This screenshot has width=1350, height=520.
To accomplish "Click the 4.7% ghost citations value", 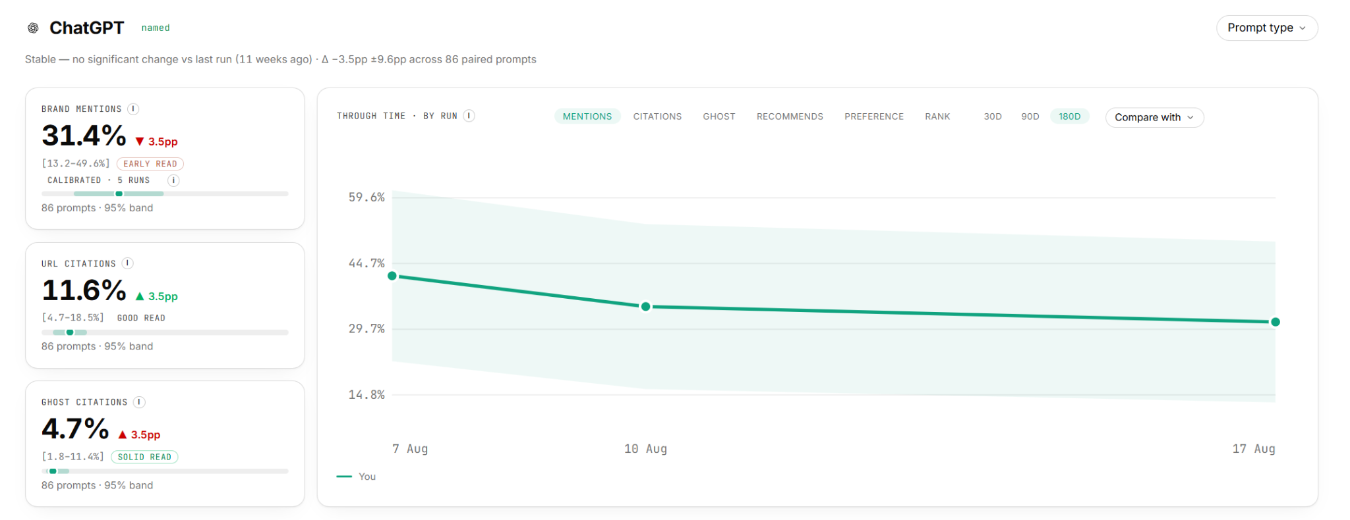I will [x=75, y=429].
